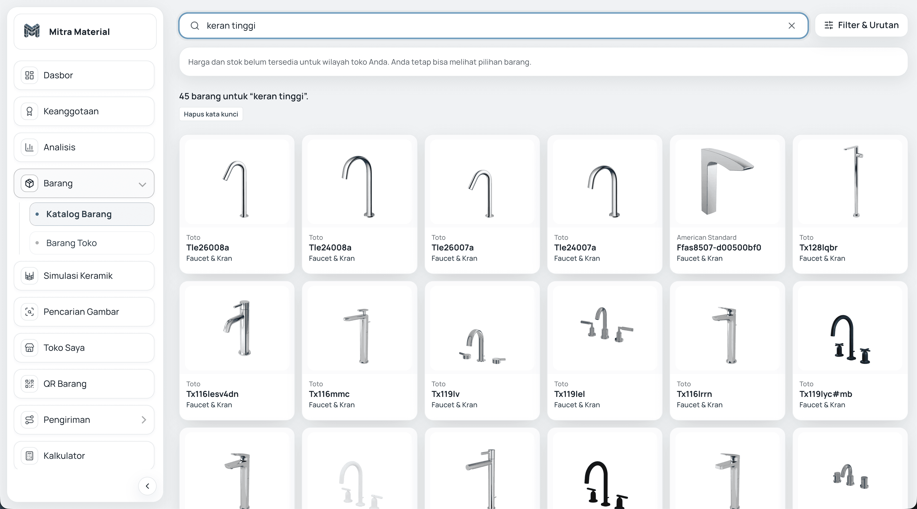Click the filter sliders icon

pos(829,25)
